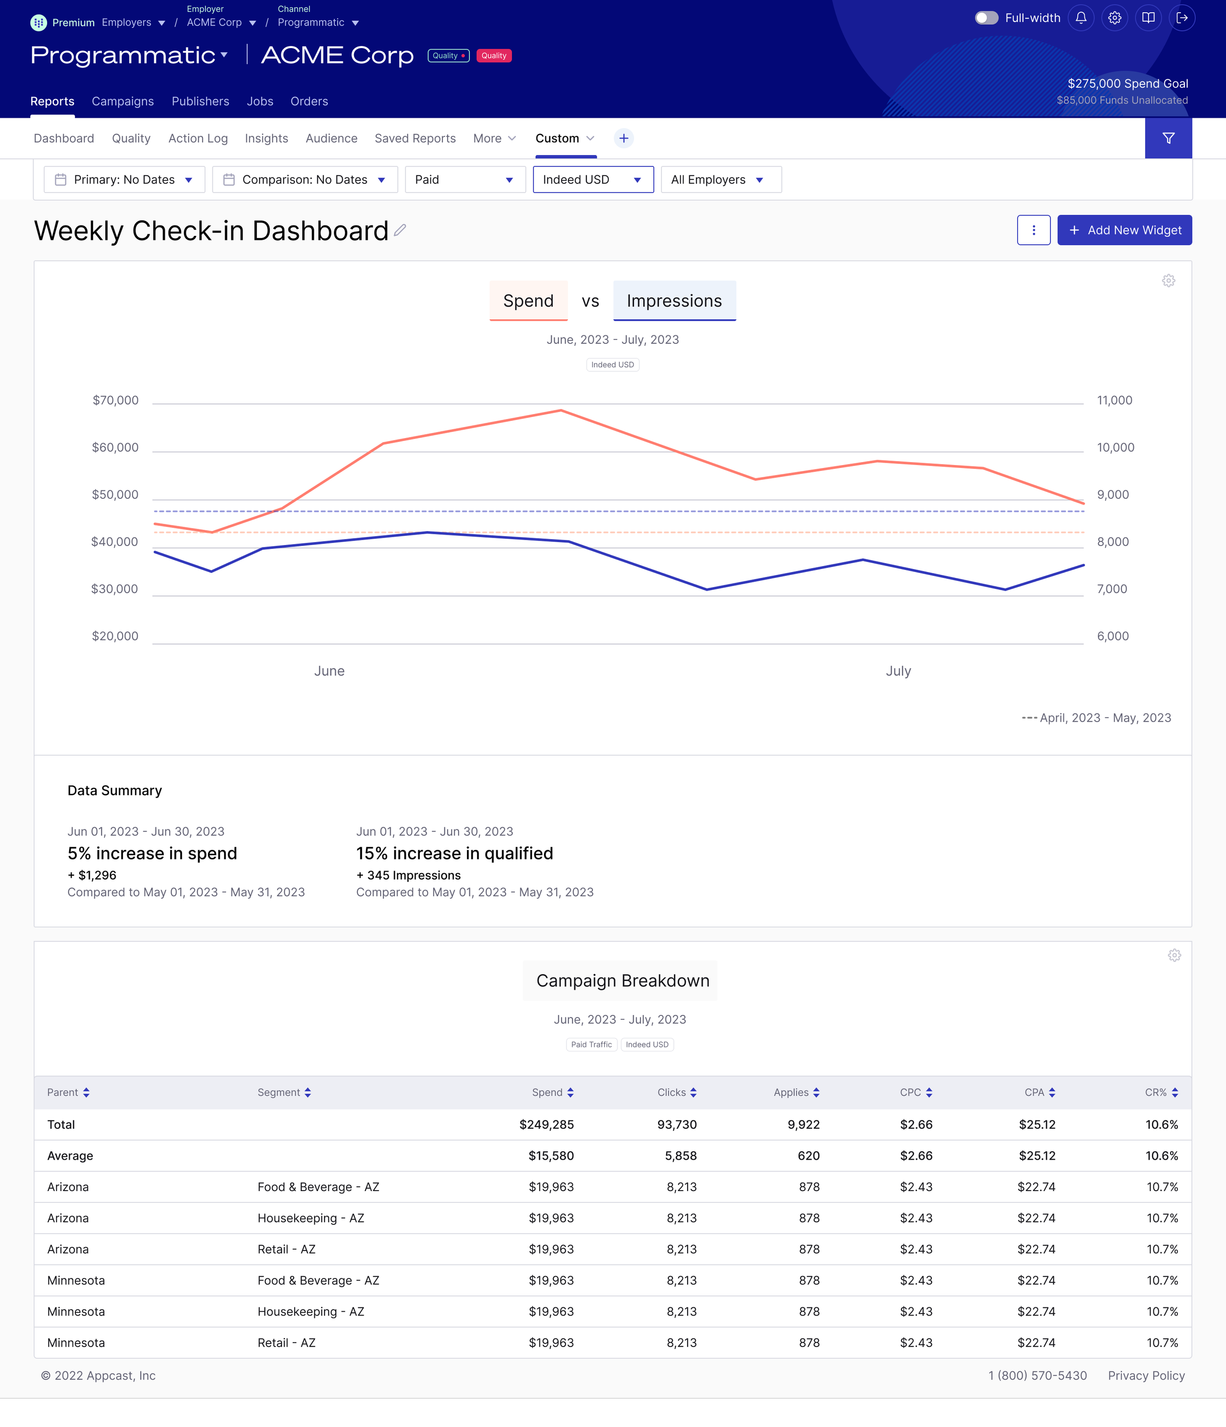The image size is (1226, 1427).
Task: Edit dashboard title with pencil icon
Action: 400,231
